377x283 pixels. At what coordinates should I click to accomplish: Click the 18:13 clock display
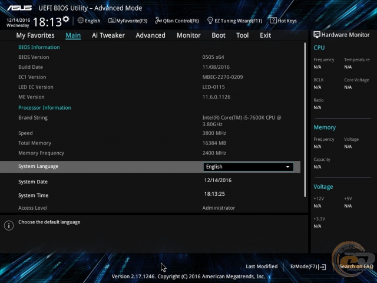(x=47, y=22)
